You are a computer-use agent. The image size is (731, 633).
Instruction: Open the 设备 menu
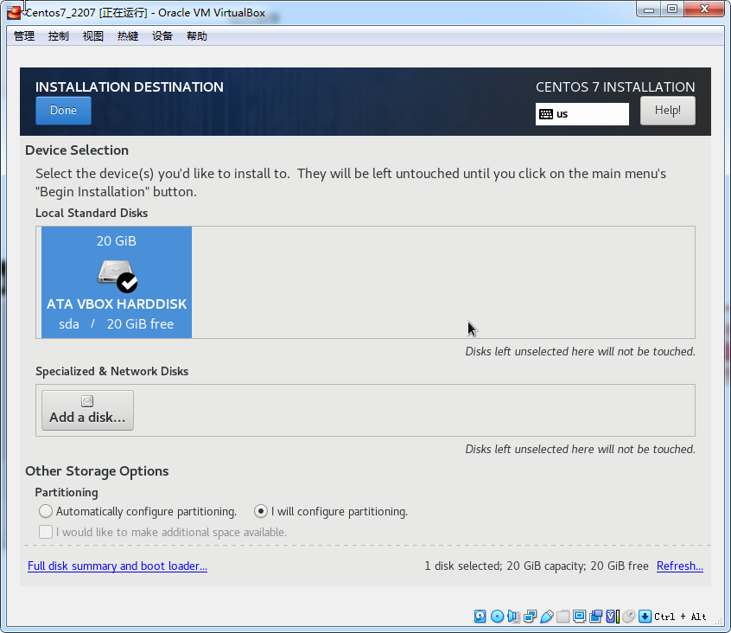(162, 36)
